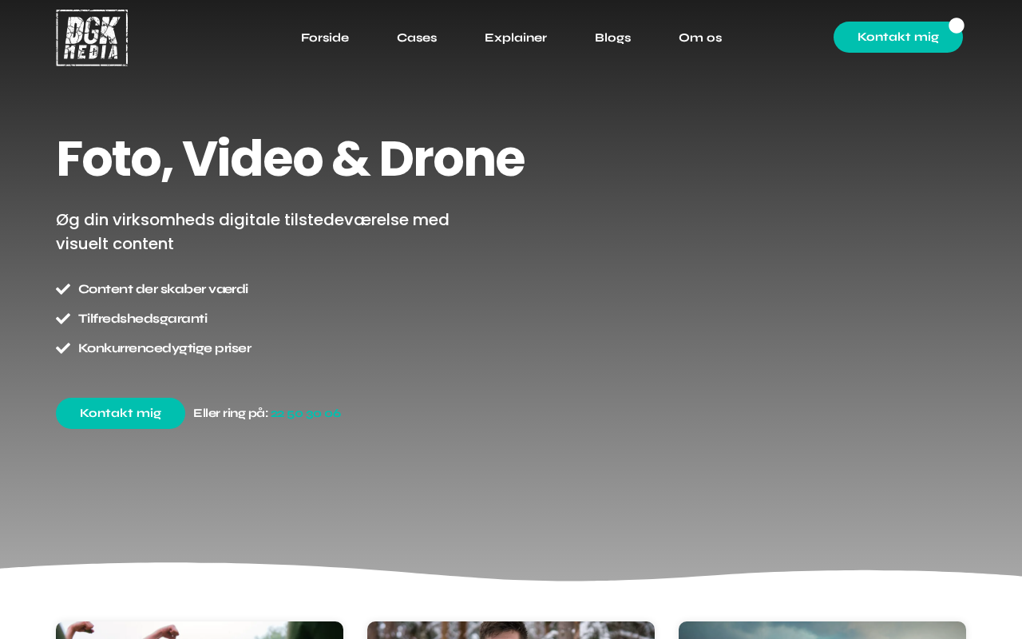Click Kontakt mig button below the checklist
The height and width of the screenshot is (639, 1022).
tap(121, 413)
